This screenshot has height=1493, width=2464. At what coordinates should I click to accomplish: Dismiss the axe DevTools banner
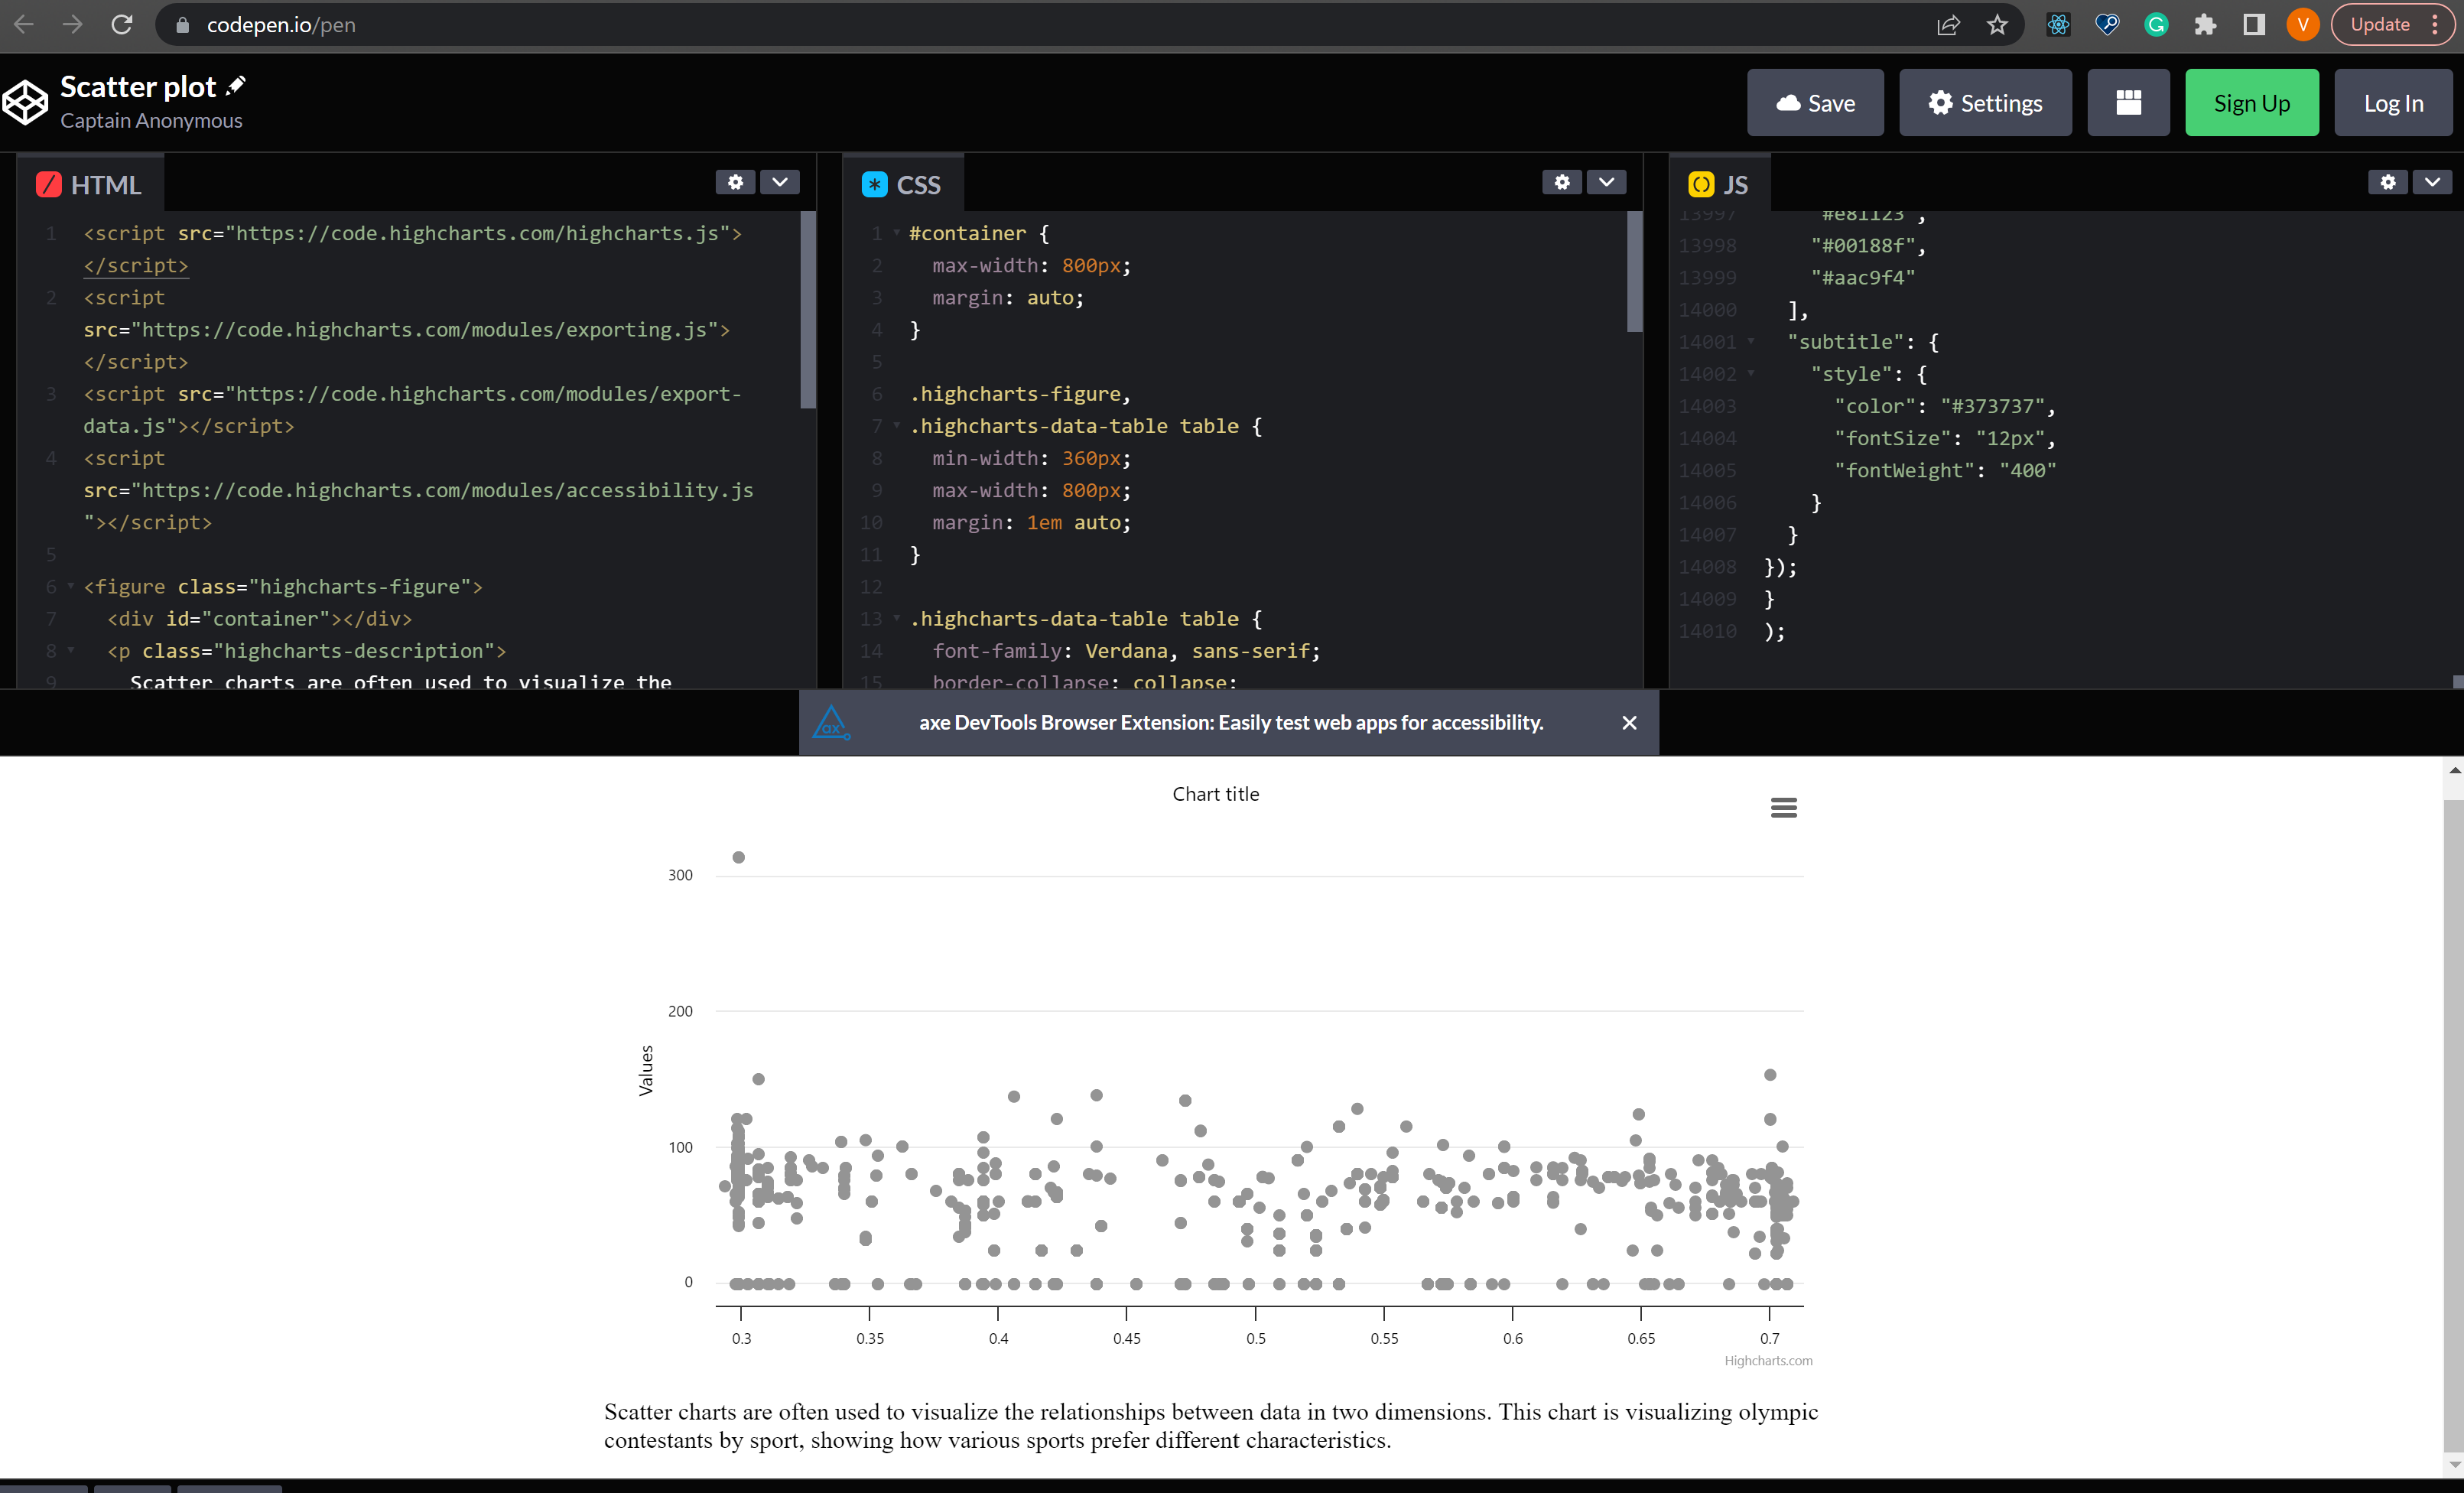1630,722
